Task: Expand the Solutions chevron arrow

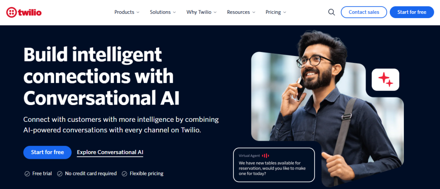Action: (x=174, y=12)
